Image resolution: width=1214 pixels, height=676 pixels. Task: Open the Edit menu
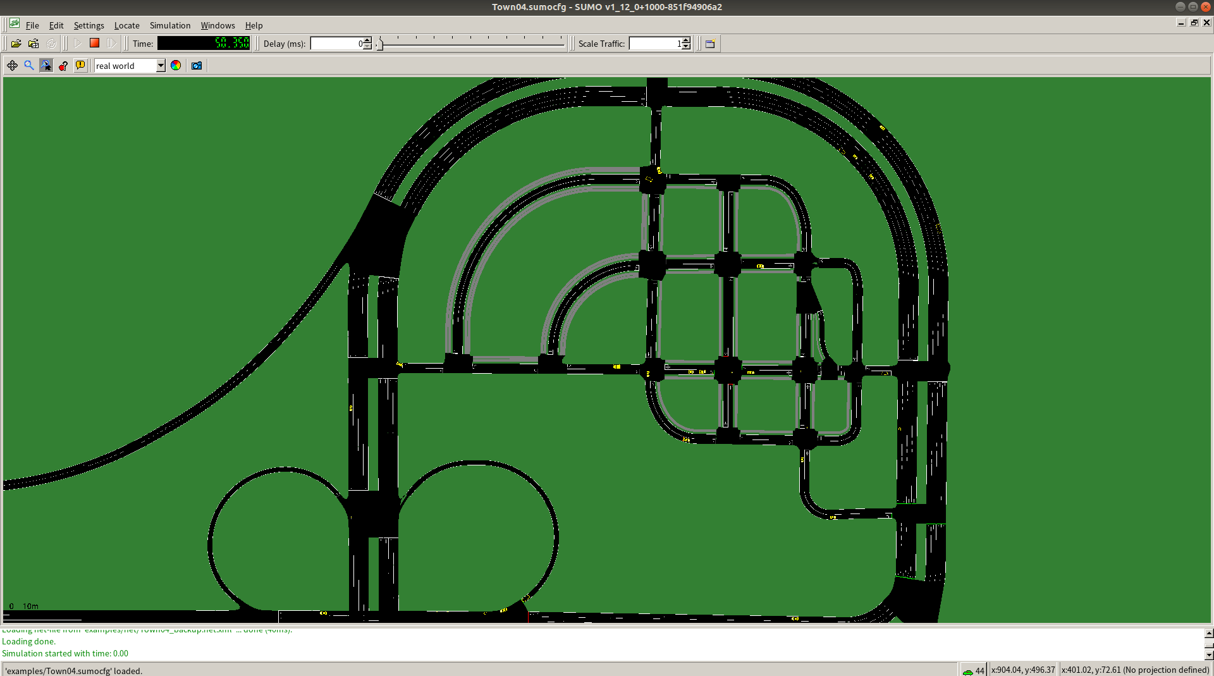(x=56, y=25)
